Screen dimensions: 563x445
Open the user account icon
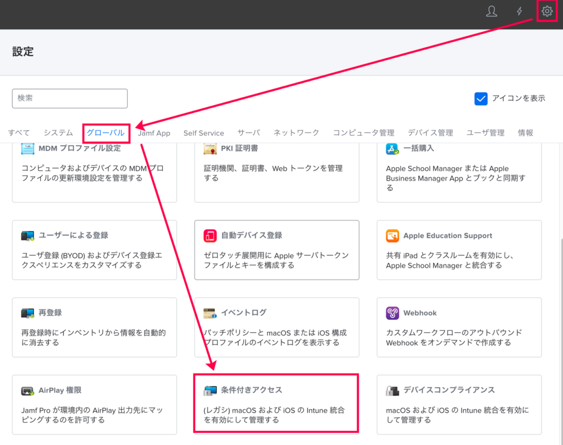point(492,11)
